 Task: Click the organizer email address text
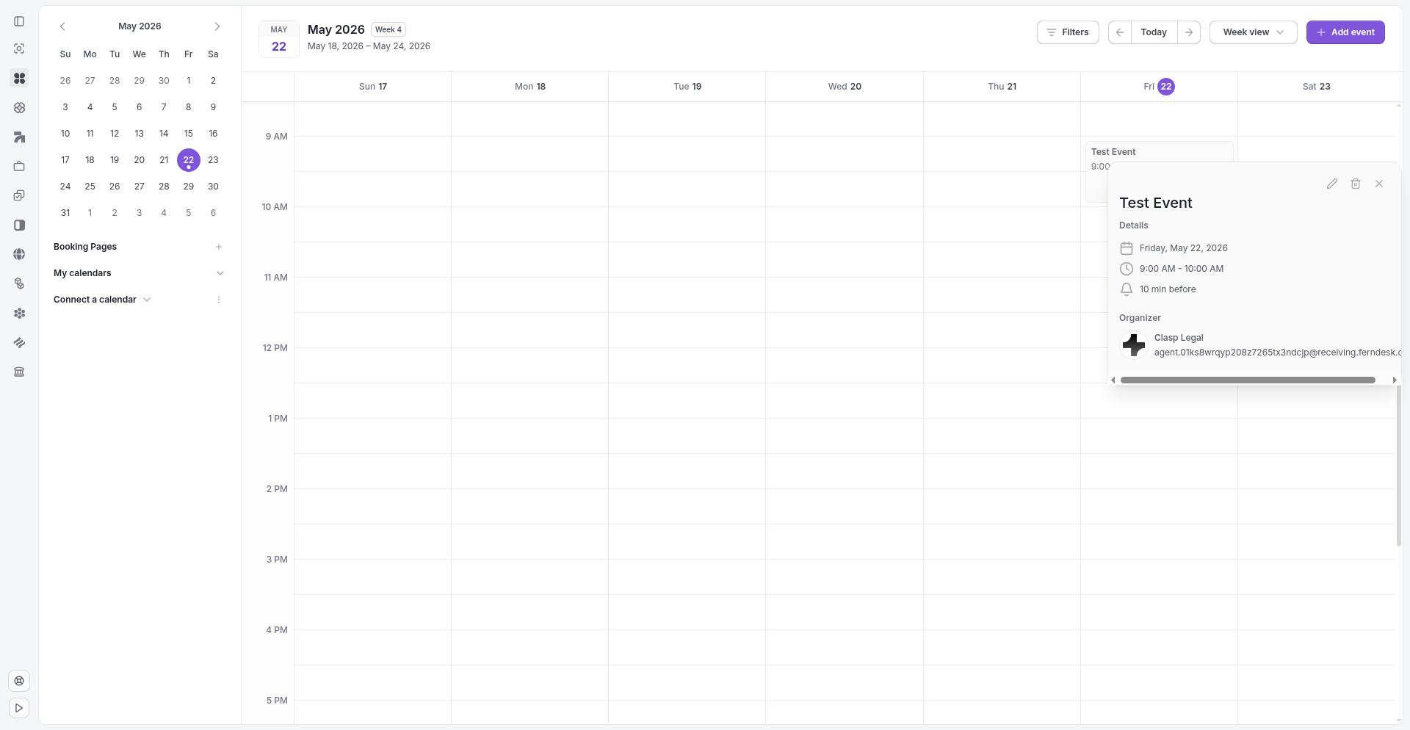(x=1277, y=353)
